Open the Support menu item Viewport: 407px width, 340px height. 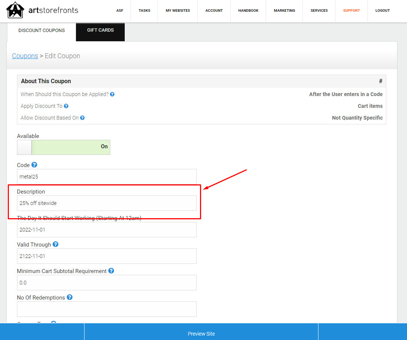point(351,11)
